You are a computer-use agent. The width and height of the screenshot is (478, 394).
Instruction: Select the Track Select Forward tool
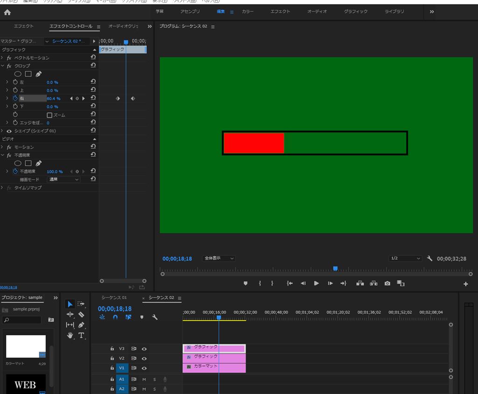coord(81,304)
